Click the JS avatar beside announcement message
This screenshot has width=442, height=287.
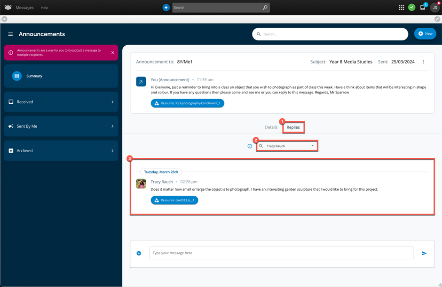point(141,82)
